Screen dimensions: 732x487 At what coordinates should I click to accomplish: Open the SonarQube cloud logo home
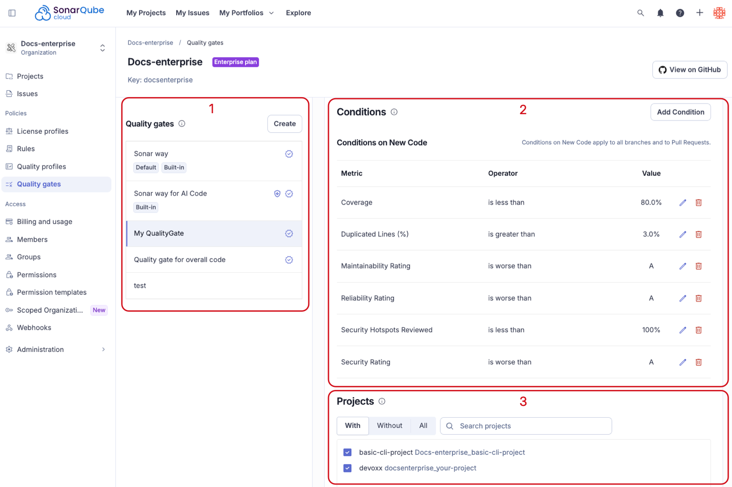69,13
